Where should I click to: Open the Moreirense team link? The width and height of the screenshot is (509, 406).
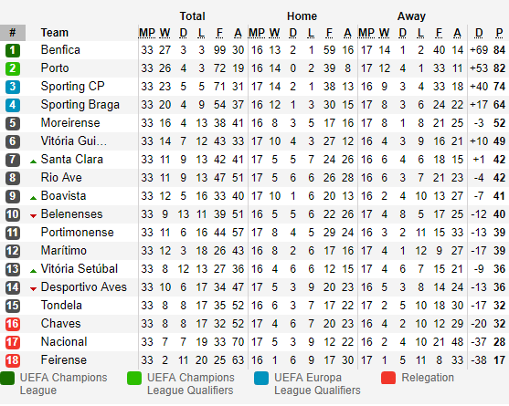tap(70, 123)
